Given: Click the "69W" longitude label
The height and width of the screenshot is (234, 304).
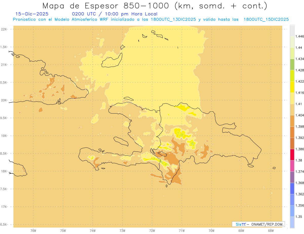Looking at the screenshot, I should tap(241, 231).
